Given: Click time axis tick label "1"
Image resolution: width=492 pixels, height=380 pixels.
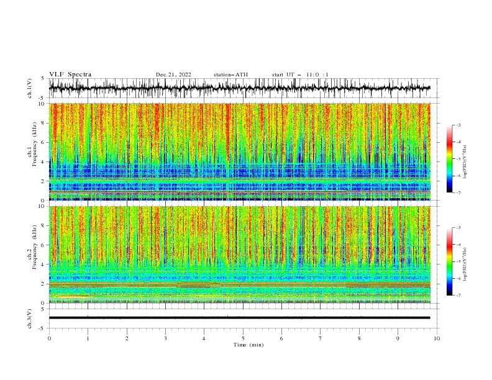Looking at the screenshot, I should 88,338.
